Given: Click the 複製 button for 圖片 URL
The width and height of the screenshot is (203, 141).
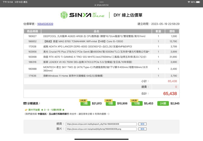Looking at the screenshot, I should click(142, 129).
